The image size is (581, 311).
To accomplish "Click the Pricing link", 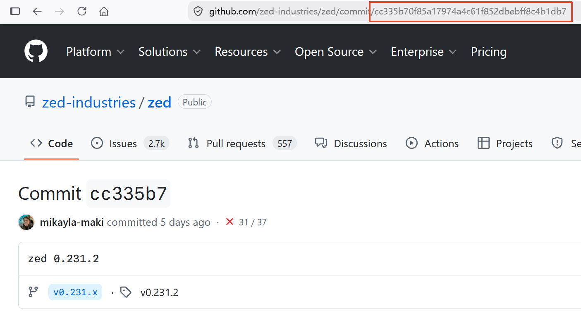I will 489,52.
